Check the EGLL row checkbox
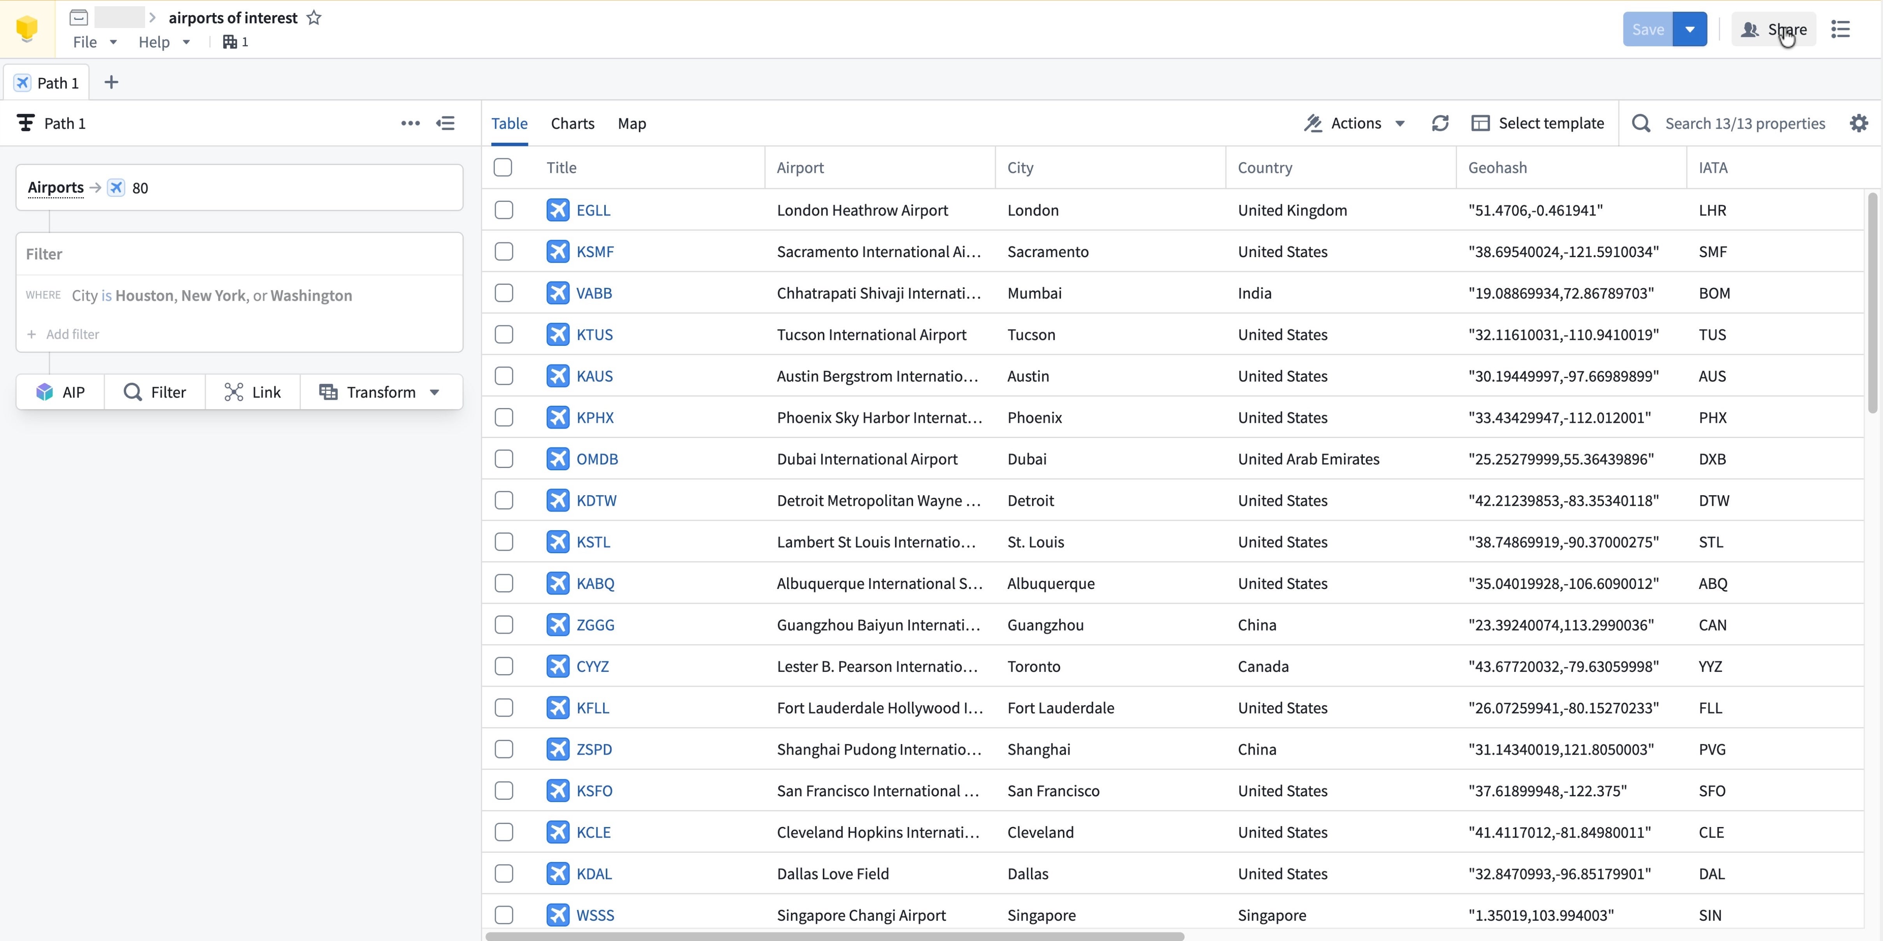1883x941 pixels. click(x=503, y=210)
